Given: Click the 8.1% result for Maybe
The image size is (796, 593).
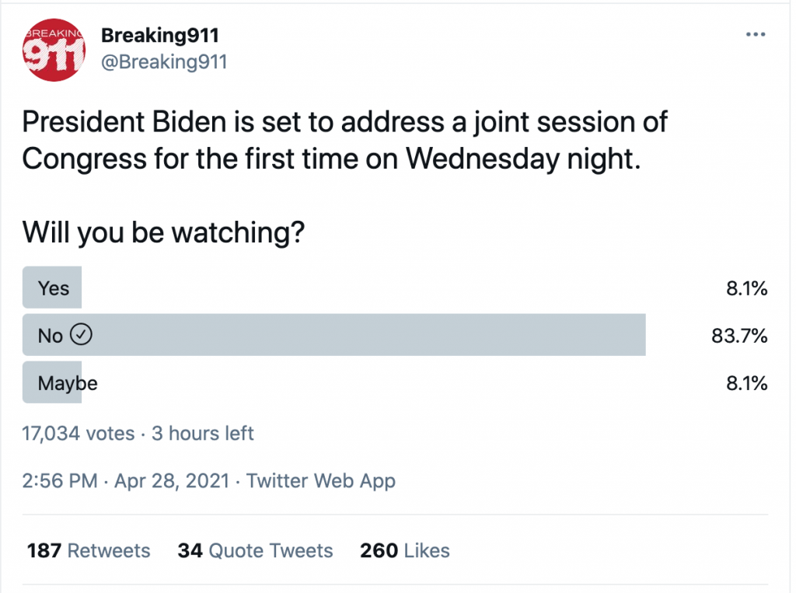Looking at the screenshot, I should [x=746, y=383].
